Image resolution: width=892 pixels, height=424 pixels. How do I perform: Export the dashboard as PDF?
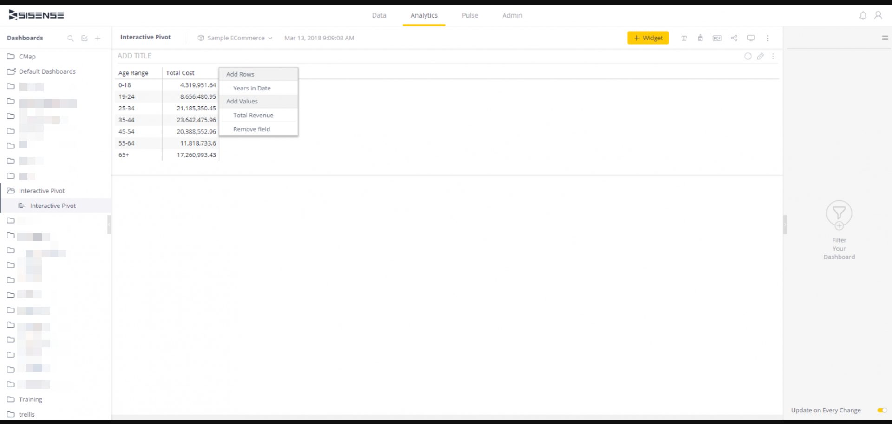click(717, 38)
